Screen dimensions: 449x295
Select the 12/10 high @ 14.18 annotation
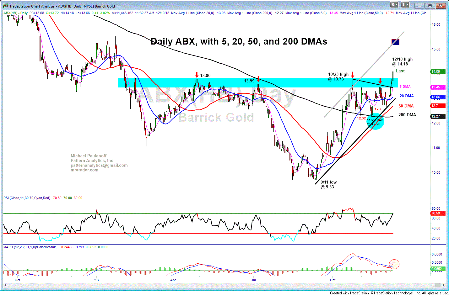[x=402, y=61]
